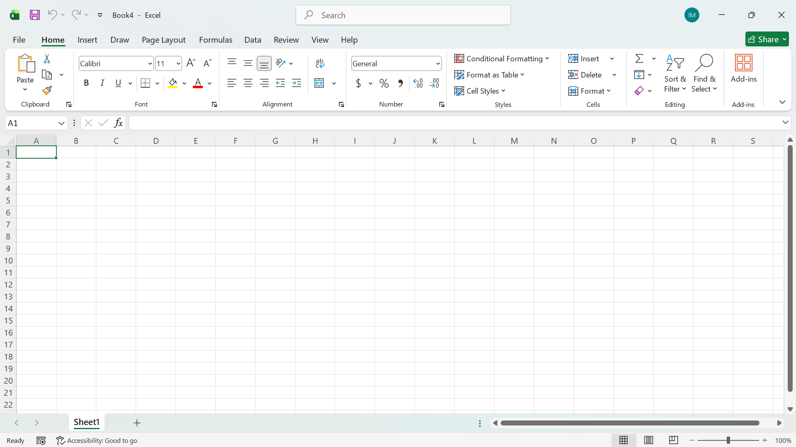
Task: Select the Cut scissors icon
Action: (47, 59)
